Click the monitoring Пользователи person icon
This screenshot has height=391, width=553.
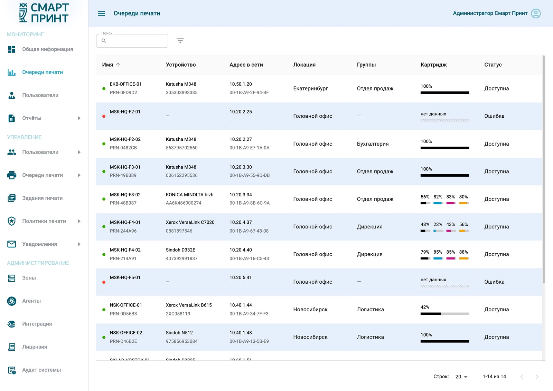click(12, 95)
